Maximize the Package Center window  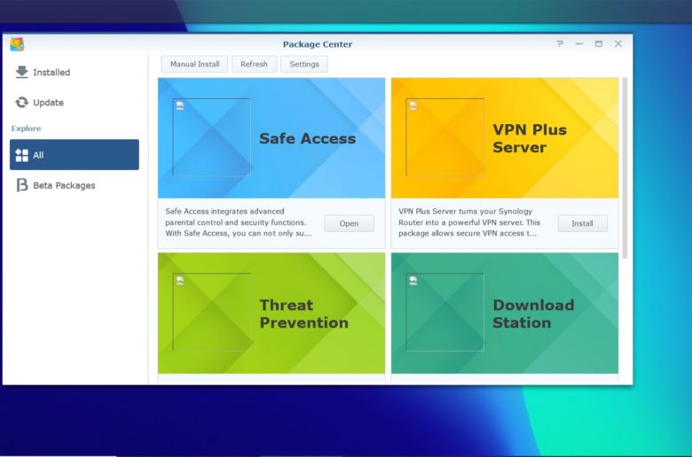click(599, 43)
